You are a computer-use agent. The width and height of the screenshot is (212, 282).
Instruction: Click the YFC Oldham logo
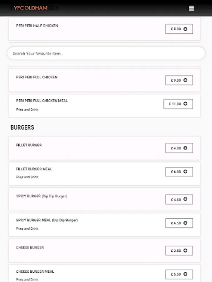point(31,8)
